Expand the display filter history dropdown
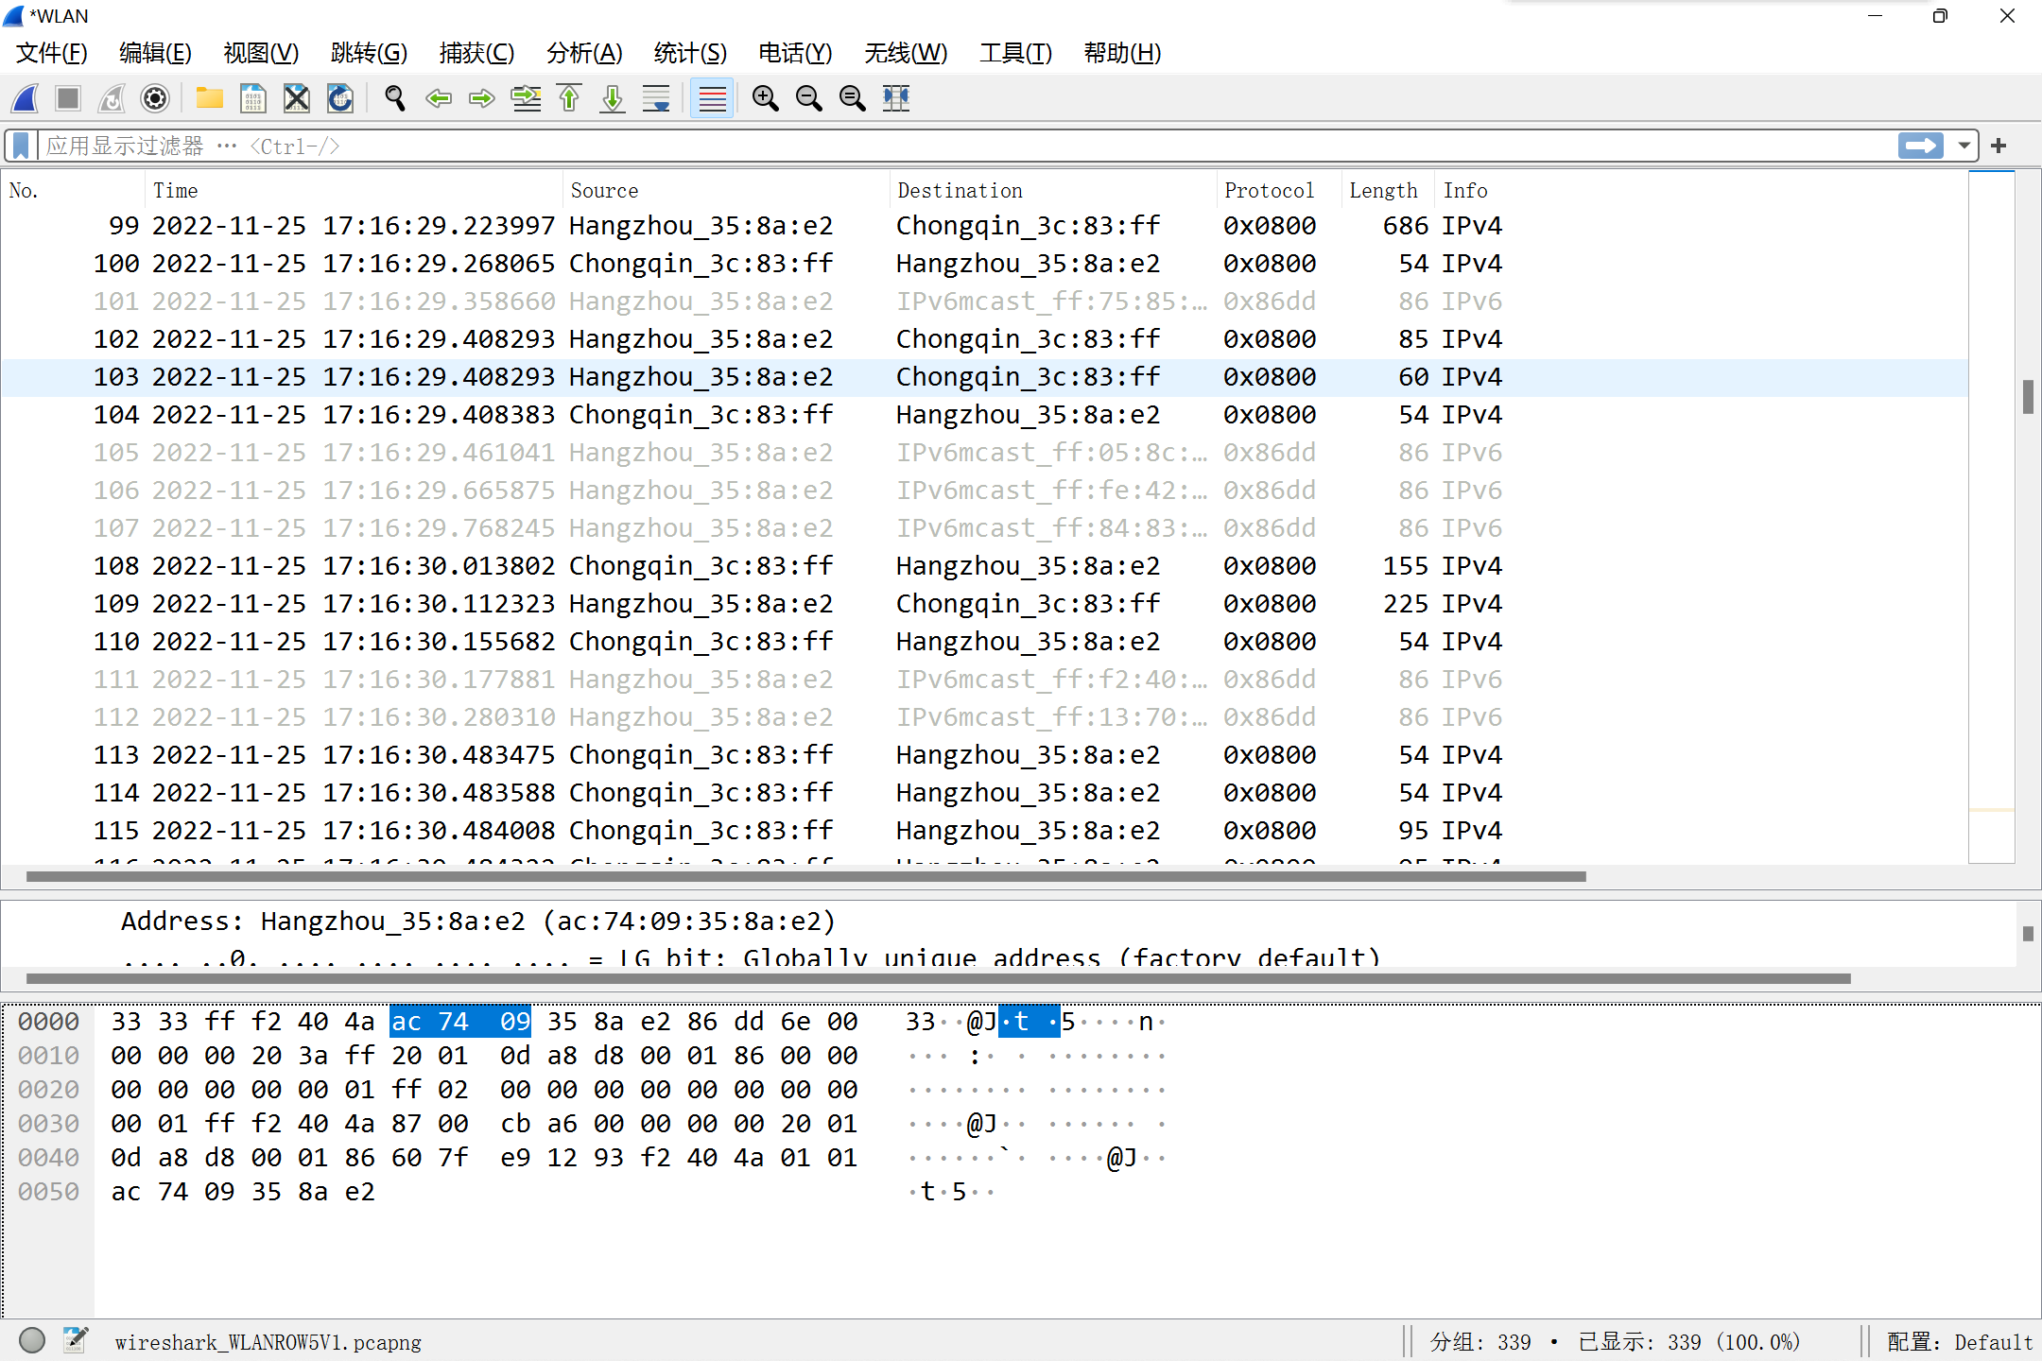The width and height of the screenshot is (2042, 1361). click(1964, 146)
